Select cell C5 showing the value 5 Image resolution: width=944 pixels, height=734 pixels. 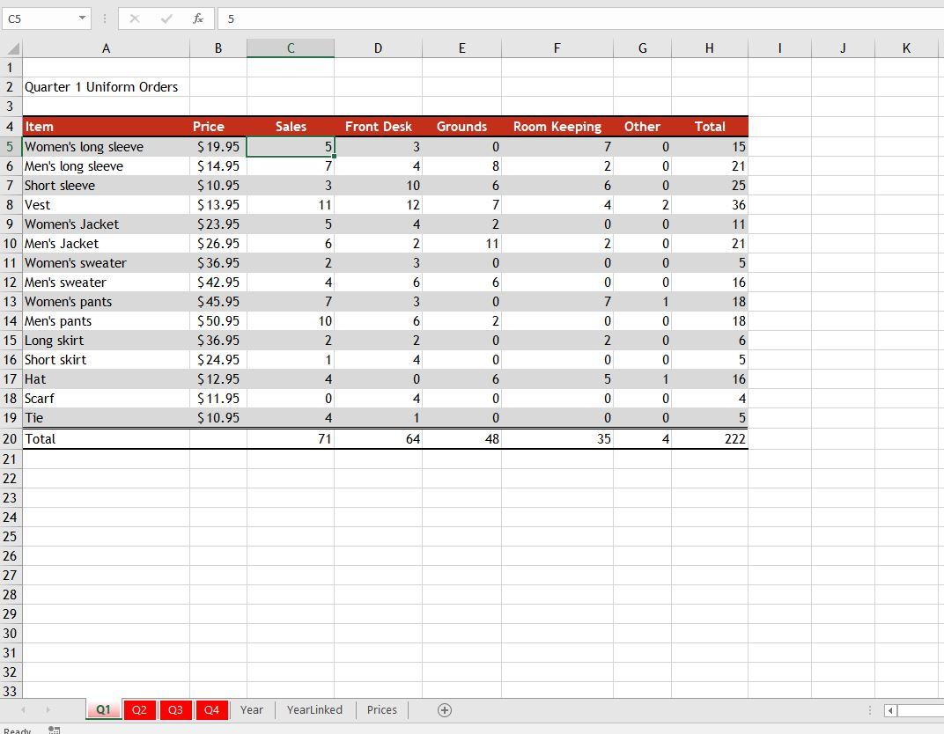coord(291,145)
